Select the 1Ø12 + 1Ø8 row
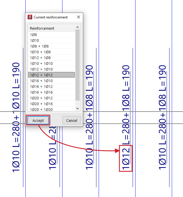 tap(52, 58)
